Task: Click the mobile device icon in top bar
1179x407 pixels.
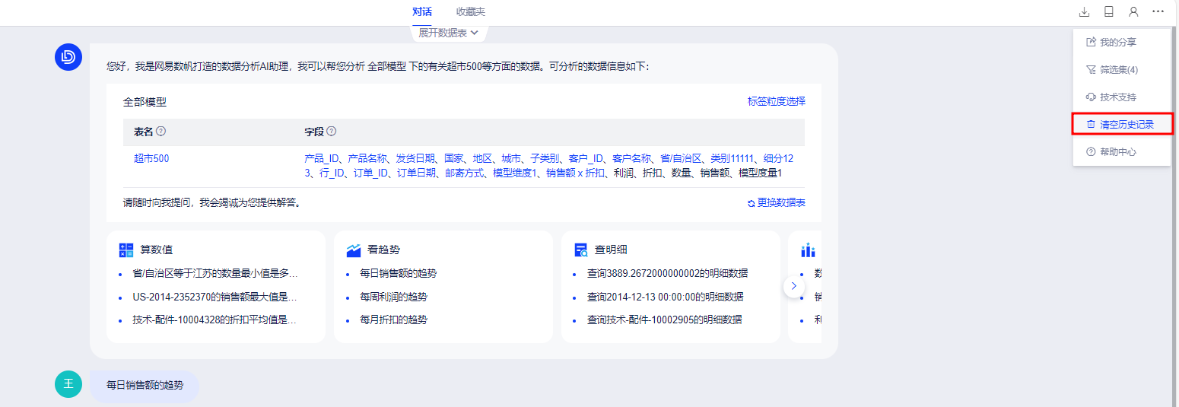Action: (1109, 12)
